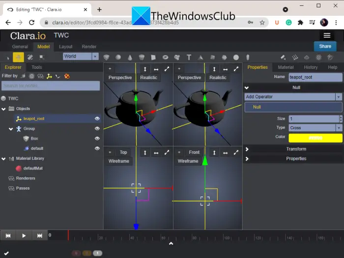This screenshot has height=258, width=344.
Task: Select defaultMat in Material Library
Action: 33,169
